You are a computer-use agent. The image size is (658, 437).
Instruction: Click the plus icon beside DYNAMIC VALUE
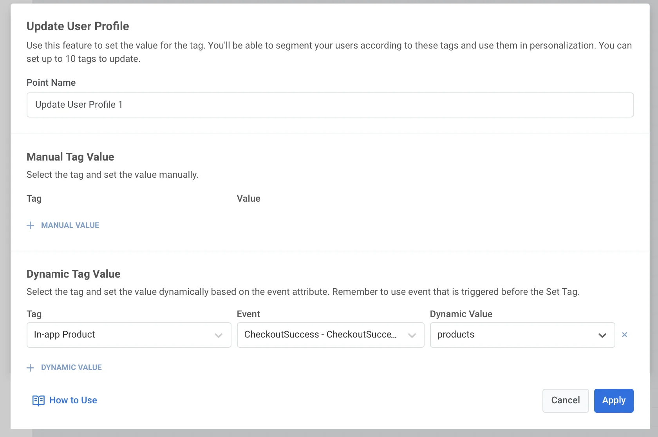[x=30, y=368]
